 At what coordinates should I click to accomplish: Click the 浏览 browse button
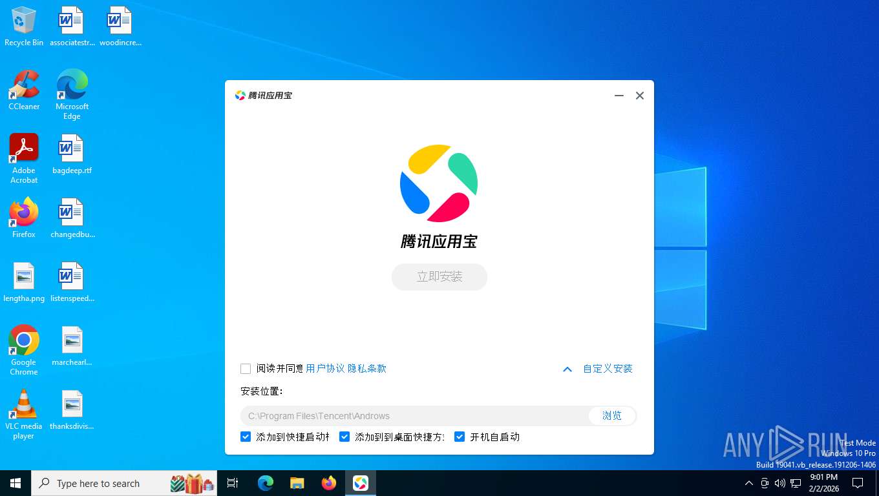tap(612, 415)
